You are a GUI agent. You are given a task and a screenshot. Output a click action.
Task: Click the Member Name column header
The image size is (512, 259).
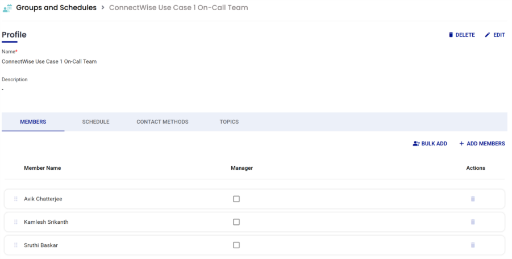43,168
